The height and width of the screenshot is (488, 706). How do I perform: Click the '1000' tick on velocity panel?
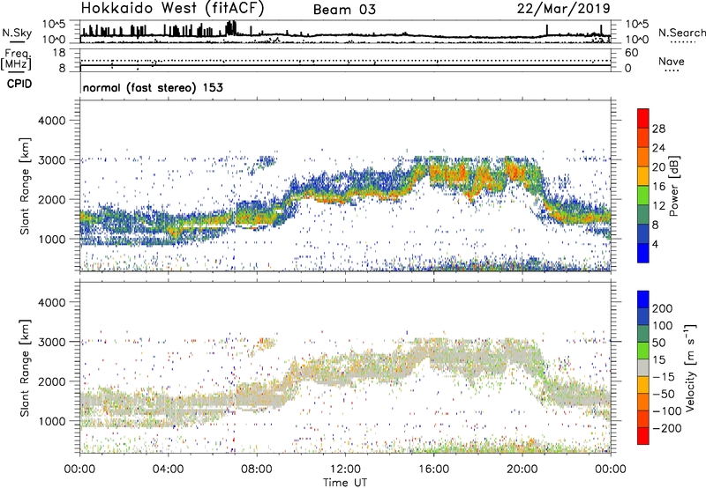pyautogui.click(x=52, y=421)
